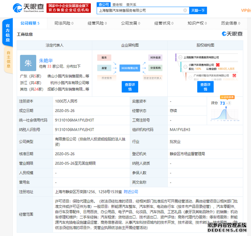Image resolution: width=251 pixels, height=236 pixels.
Task: Click the 朱 avatar tile
Action: [28, 63]
